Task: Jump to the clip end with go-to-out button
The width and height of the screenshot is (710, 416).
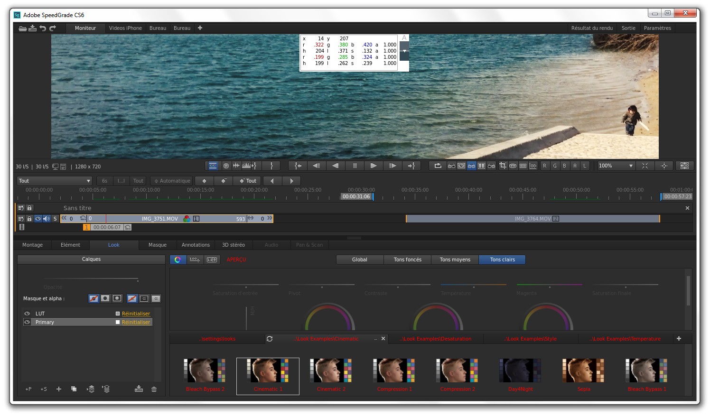Action: tap(411, 166)
